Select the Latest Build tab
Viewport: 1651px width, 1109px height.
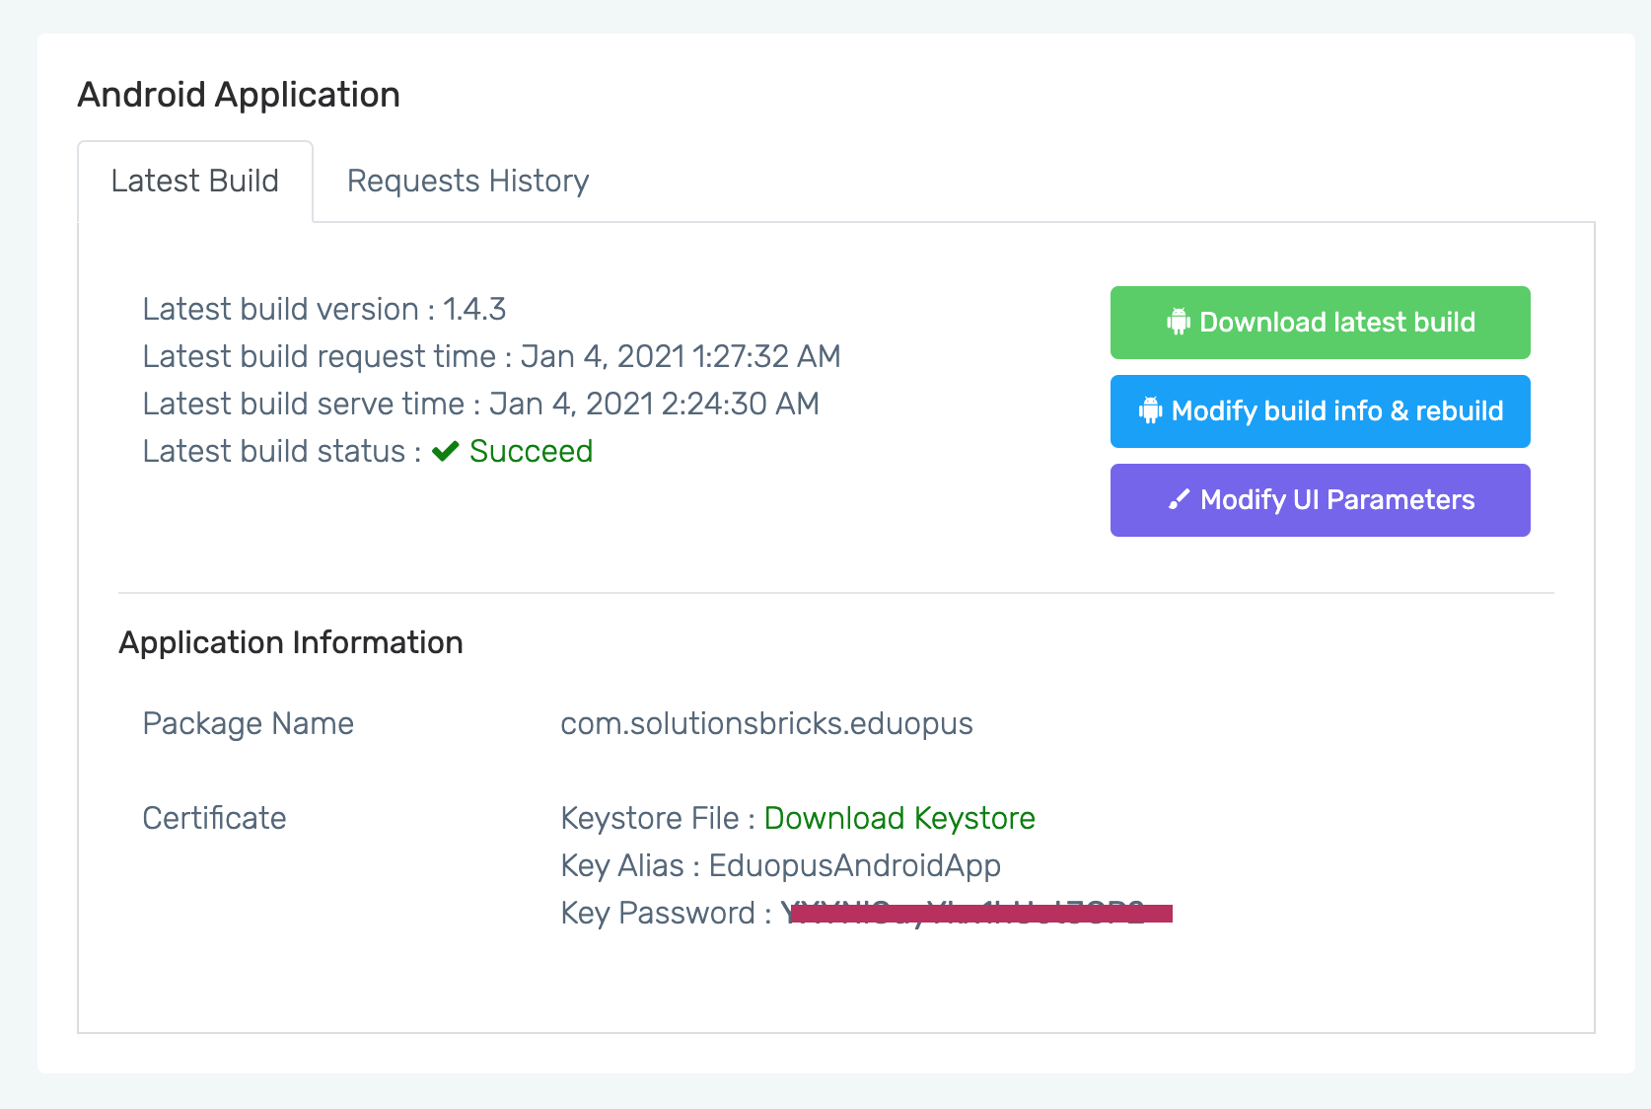pos(195,182)
